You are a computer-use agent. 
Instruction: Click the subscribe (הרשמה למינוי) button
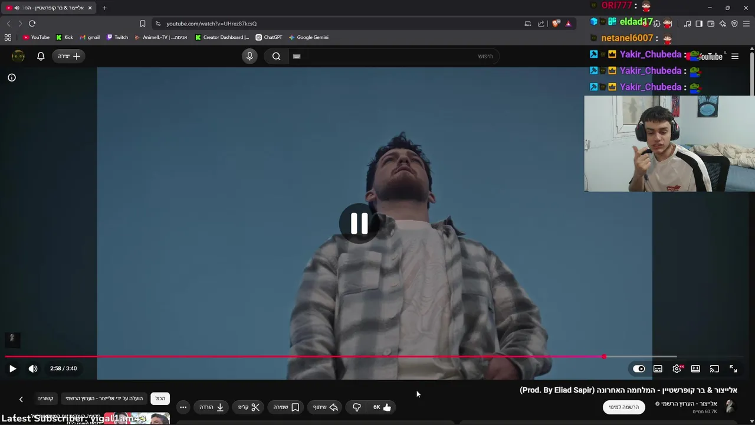(x=624, y=407)
